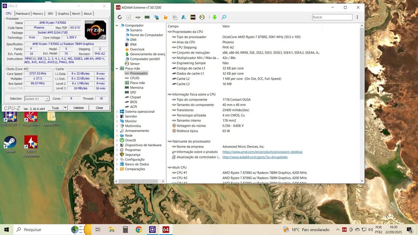Click the Validate button in CPU-Z
The width and height of the screenshot is (418, 235).
pos(78,108)
